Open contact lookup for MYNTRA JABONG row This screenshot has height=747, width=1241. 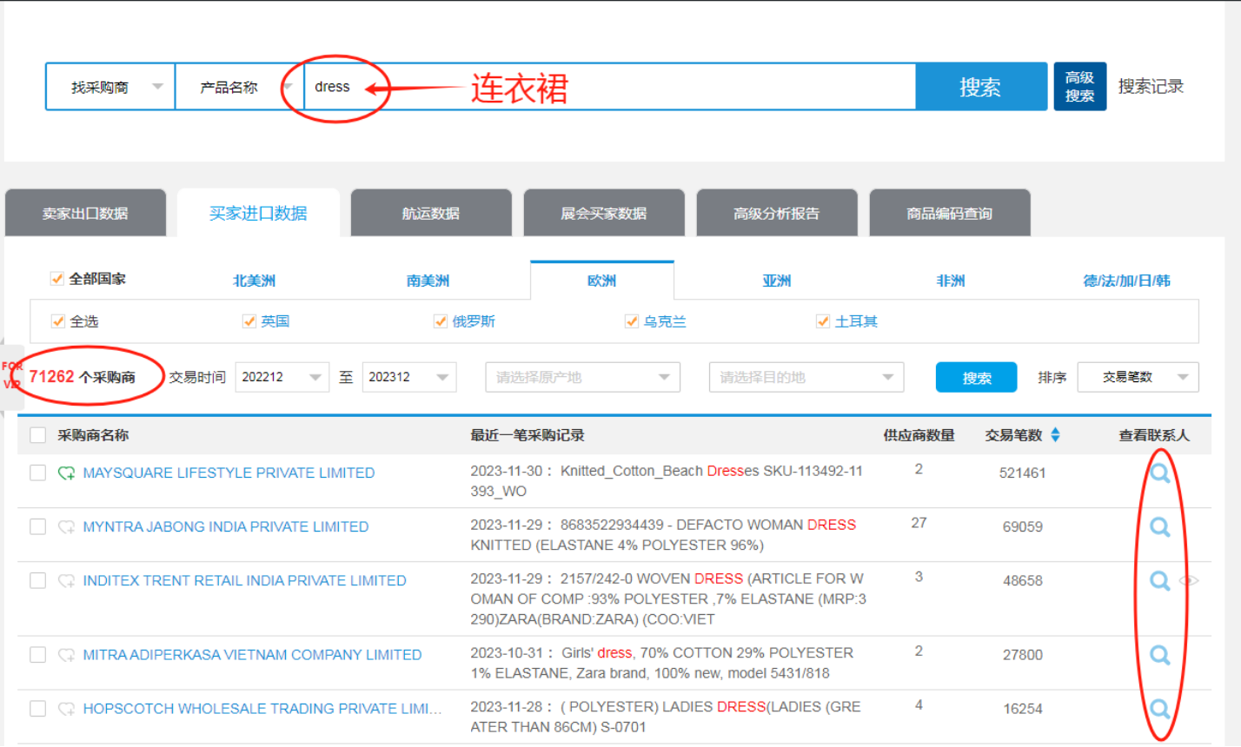1159,527
